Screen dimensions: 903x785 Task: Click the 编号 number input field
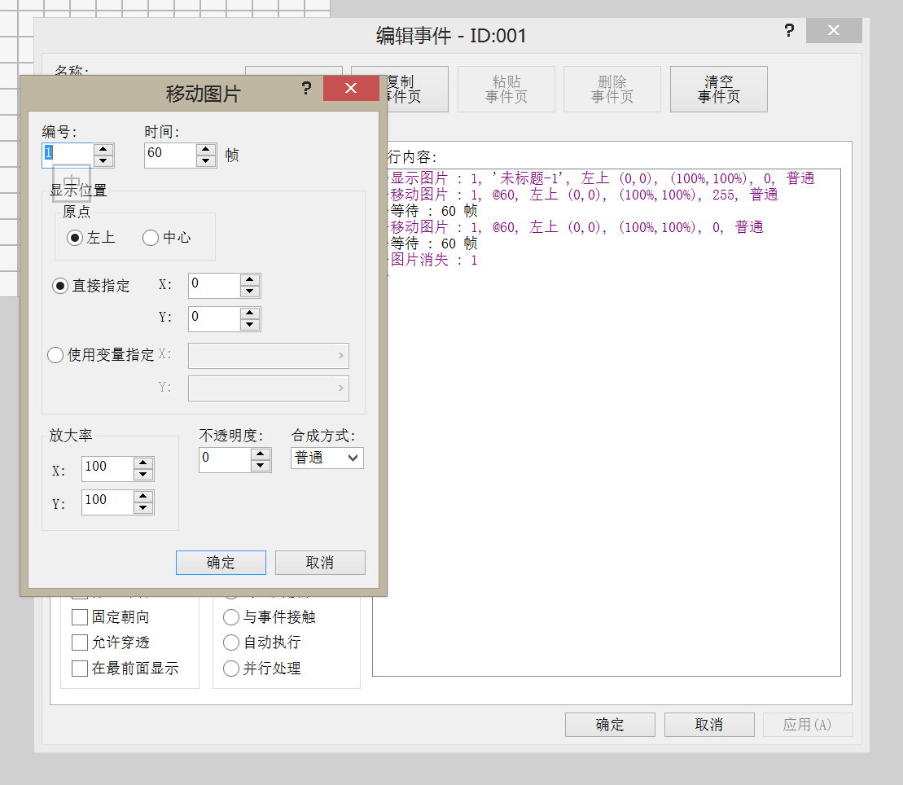pyautogui.click(x=68, y=156)
